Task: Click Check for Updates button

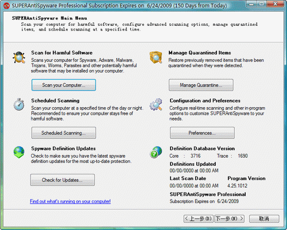Action: (x=63, y=180)
